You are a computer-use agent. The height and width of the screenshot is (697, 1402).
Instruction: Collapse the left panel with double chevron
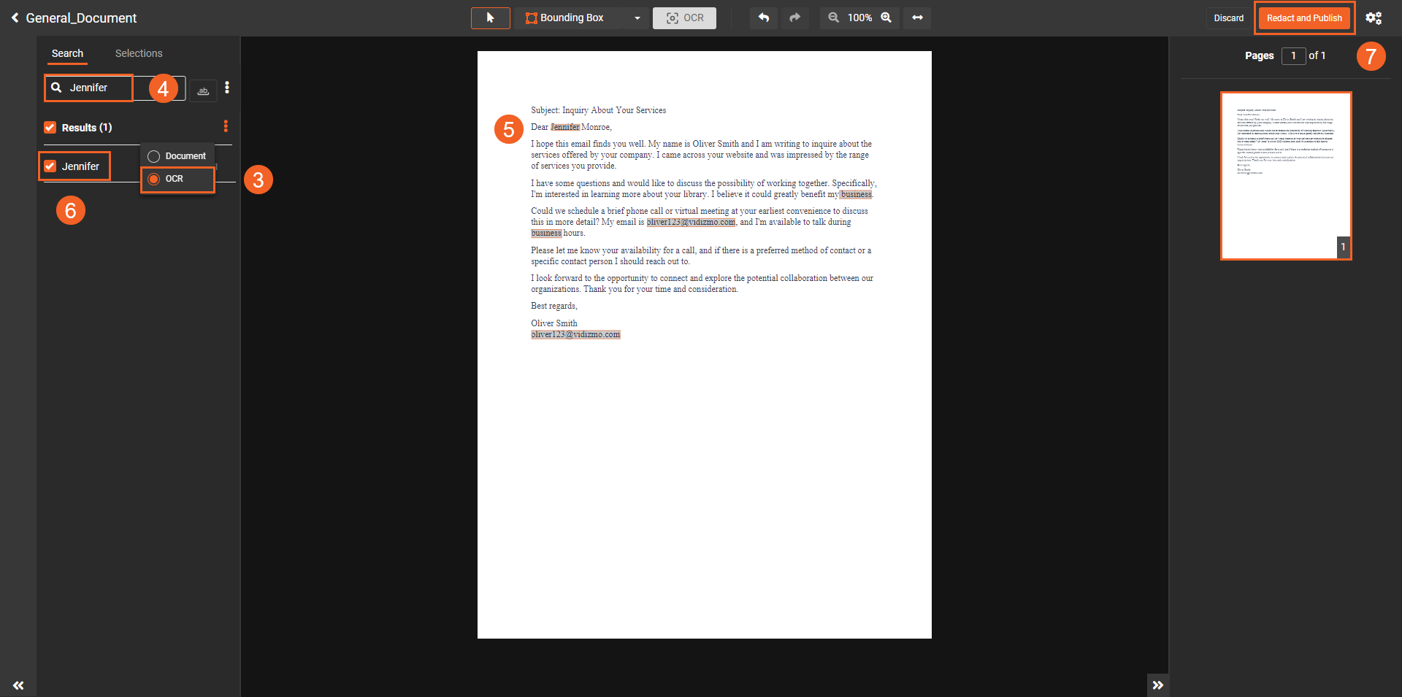tap(18, 685)
